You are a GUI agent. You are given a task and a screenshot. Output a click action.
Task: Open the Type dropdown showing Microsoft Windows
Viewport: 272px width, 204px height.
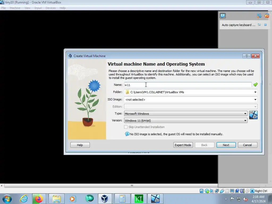(x=186, y=114)
